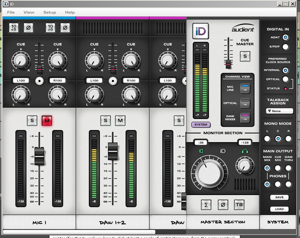
Task: Click the mono sum Σ button
Action: [x=206, y=205]
